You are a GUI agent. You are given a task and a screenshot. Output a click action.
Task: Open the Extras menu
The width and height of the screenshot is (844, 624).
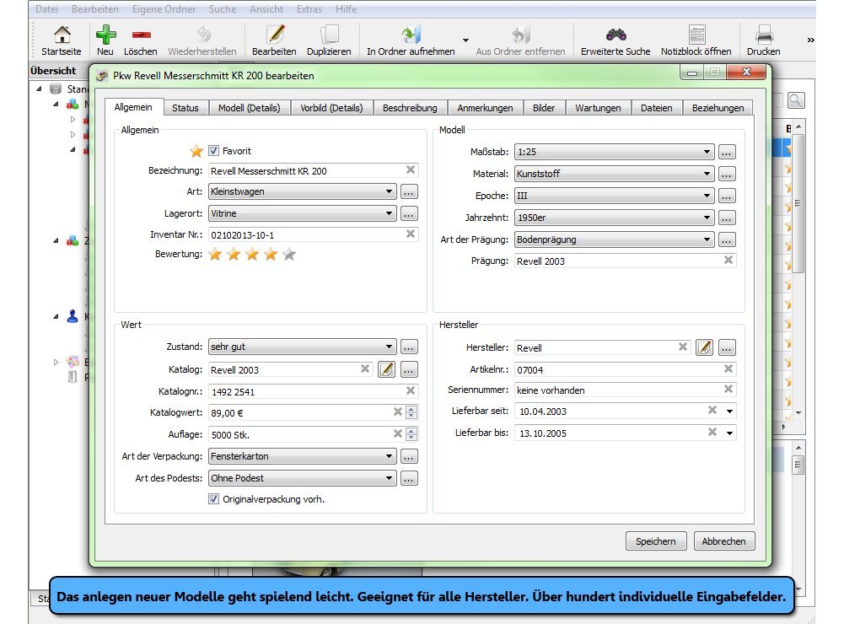coord(309,9)
